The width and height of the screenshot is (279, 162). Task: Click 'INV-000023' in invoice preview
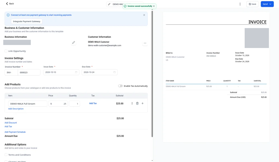211,56
